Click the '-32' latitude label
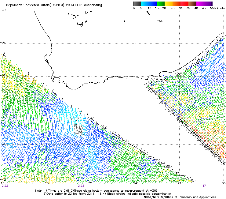The width and height of the screenshot is (226, 199). tap(3, 42)
